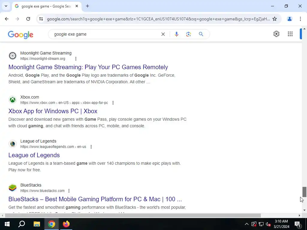This screenshot has height=230, width=307.
Task: Click the BlueStacks favicon
Action: coord(13,188)
